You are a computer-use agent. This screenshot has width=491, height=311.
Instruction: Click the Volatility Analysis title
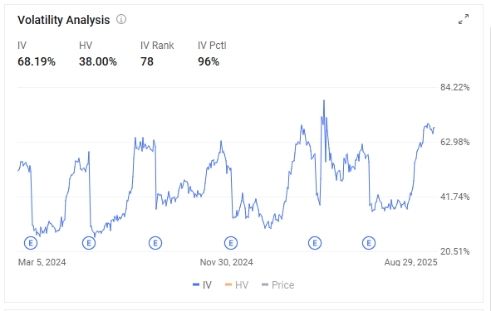[x=64, y=20]
